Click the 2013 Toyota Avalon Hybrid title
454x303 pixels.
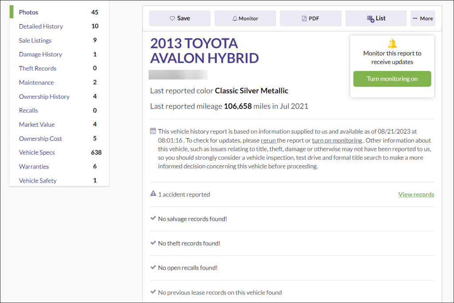click(204, 50)
